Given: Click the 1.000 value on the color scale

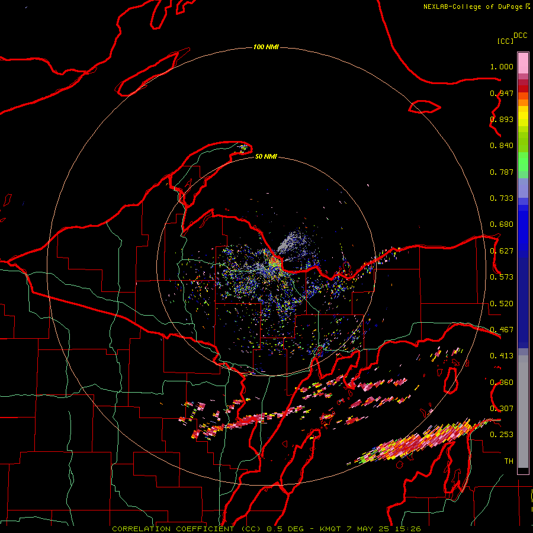Looking at the screenshot, I should tap(502, 66).
